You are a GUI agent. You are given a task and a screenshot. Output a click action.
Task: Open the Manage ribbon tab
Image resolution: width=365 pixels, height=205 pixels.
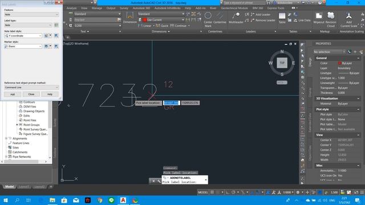(x=97, y=8)
